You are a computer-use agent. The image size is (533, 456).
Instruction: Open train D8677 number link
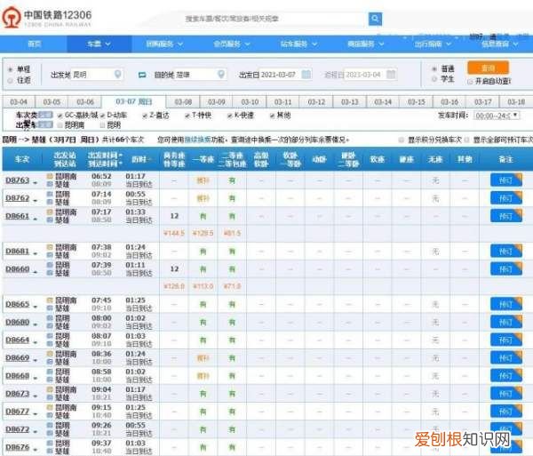pos(18,412)
